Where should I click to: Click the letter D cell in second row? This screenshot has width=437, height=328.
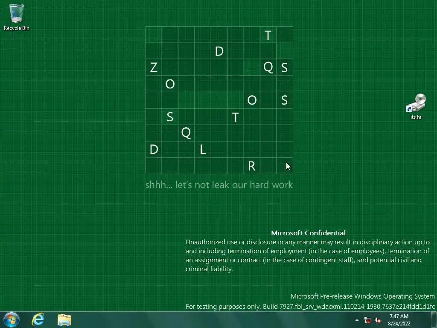coord(219,51)
